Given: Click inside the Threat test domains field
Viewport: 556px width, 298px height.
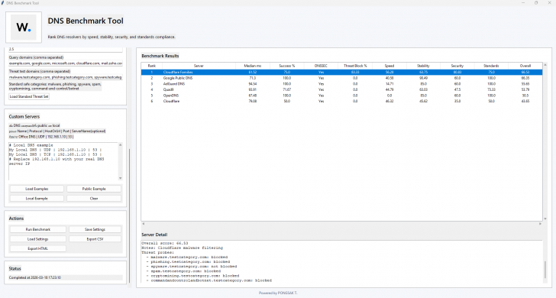Looking at the screenshot, I should point(66,77).
